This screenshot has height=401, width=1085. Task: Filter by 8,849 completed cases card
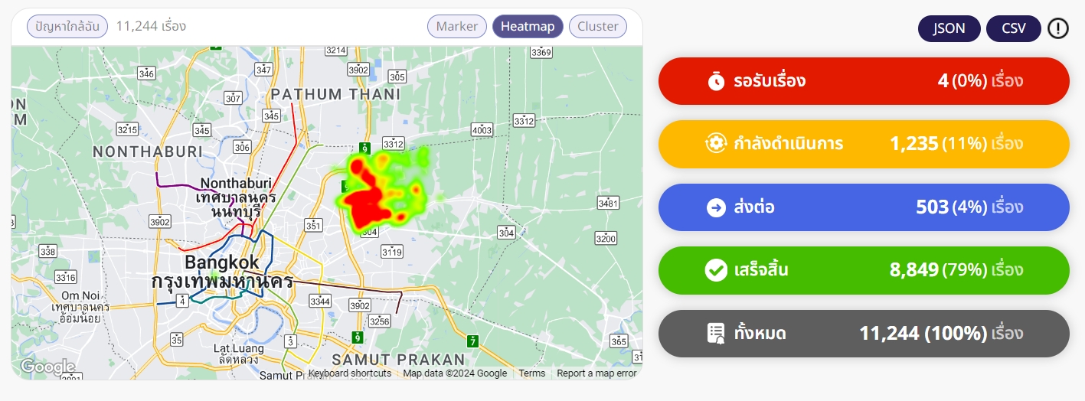click(x=864, y=270)
